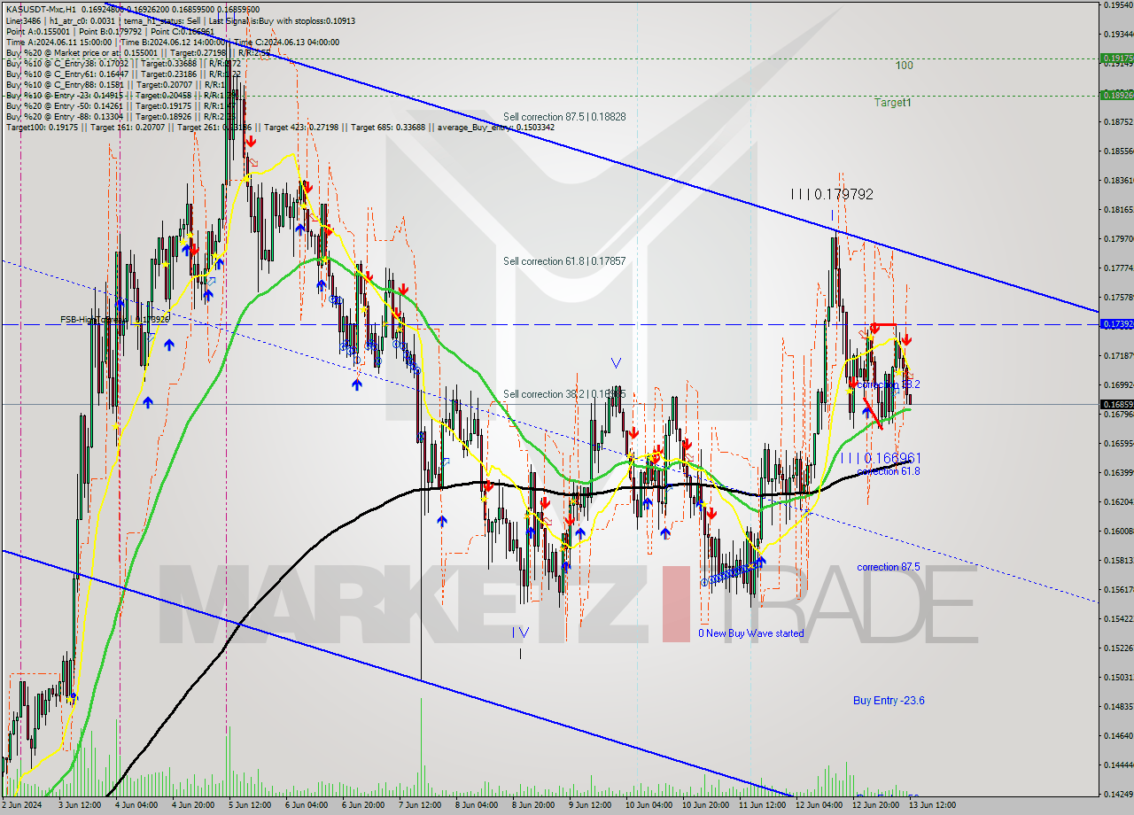
Task: Click the '11 Jun 12:00' time axis label
Action: 761,805
